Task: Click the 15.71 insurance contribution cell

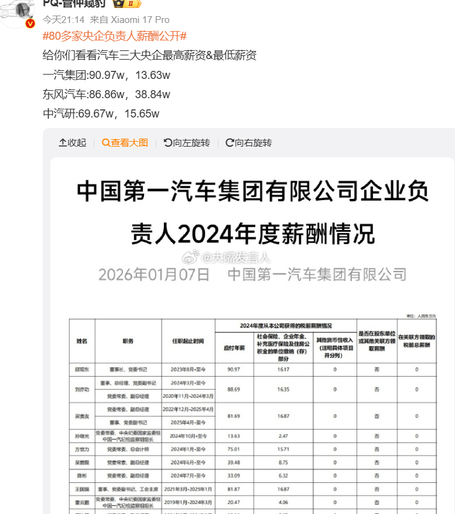Action: 284,449
